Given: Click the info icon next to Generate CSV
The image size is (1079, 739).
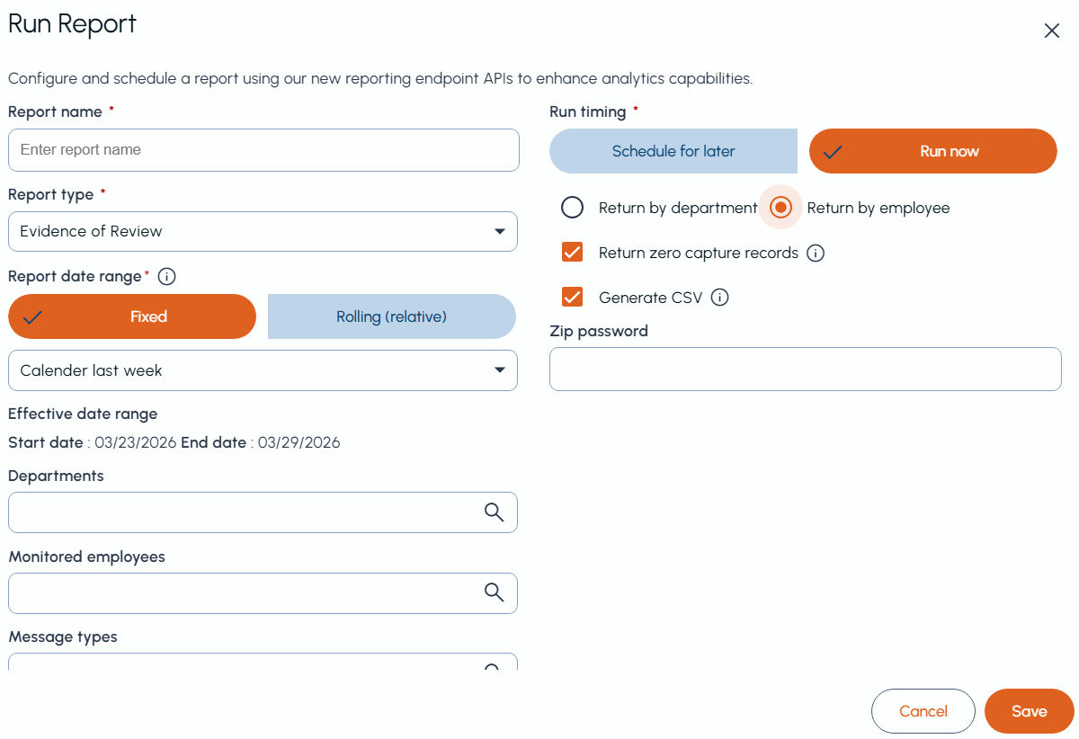Looking at the screenshot, I should point(719,298).
